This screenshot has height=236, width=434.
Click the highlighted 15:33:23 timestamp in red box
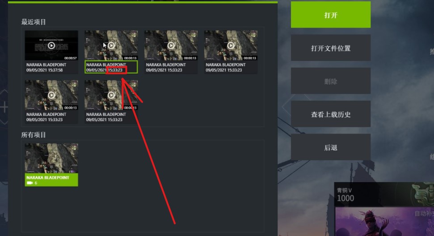pyautogui.click(x=116, y=70)
